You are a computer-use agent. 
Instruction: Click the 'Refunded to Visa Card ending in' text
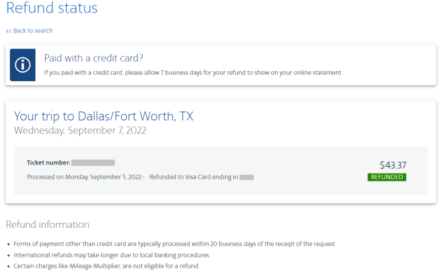193,177
